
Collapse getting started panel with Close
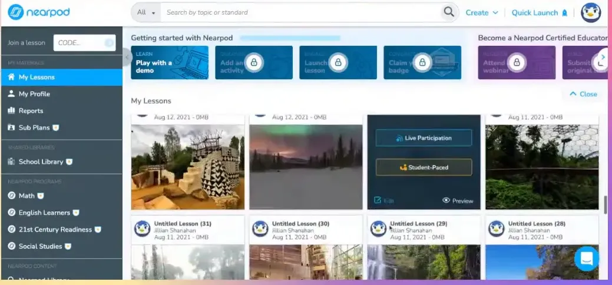point(584,94)
